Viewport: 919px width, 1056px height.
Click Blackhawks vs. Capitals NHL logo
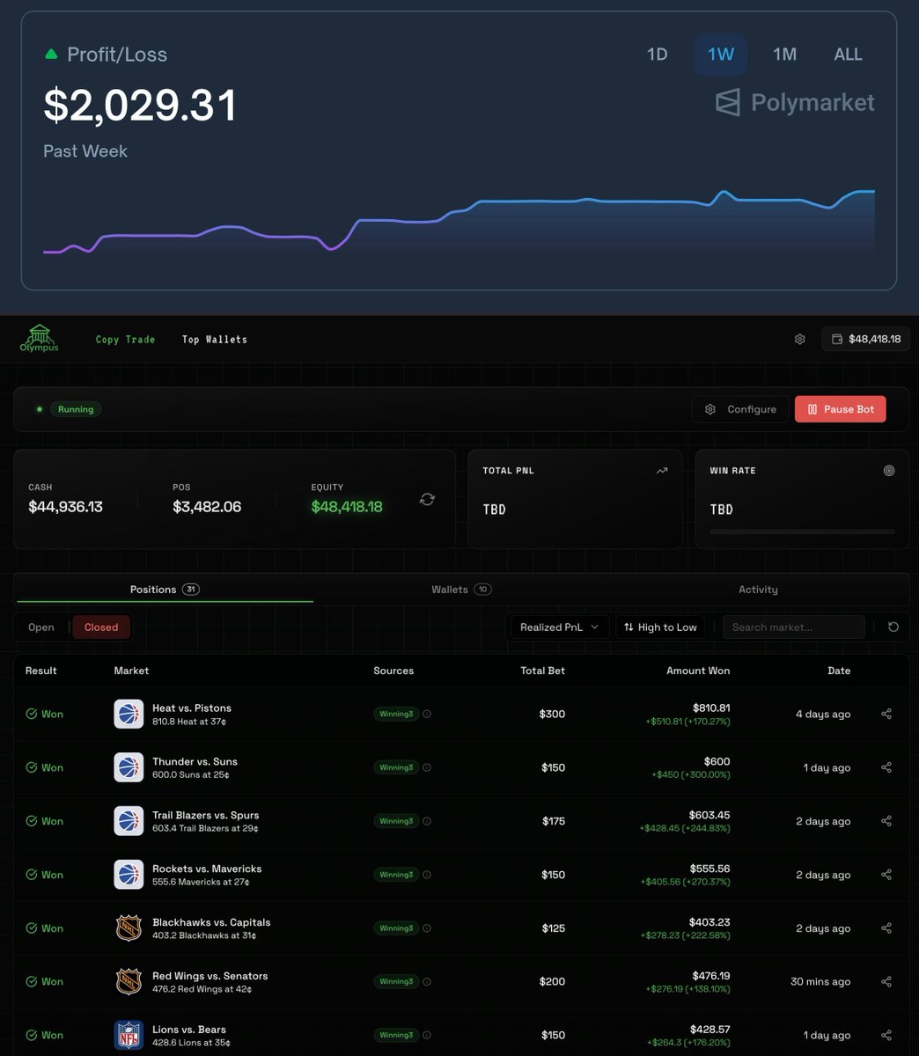(x=129, y=928)
